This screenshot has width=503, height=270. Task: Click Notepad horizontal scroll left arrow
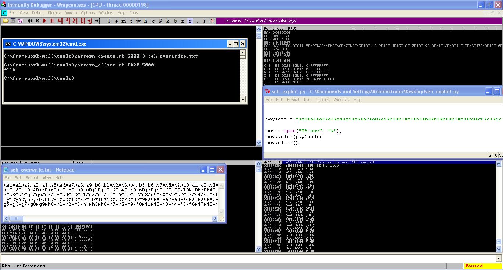point(6,218)
